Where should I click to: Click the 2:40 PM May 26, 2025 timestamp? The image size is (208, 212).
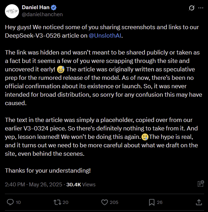pyautogui.click(x=33, y=185)
